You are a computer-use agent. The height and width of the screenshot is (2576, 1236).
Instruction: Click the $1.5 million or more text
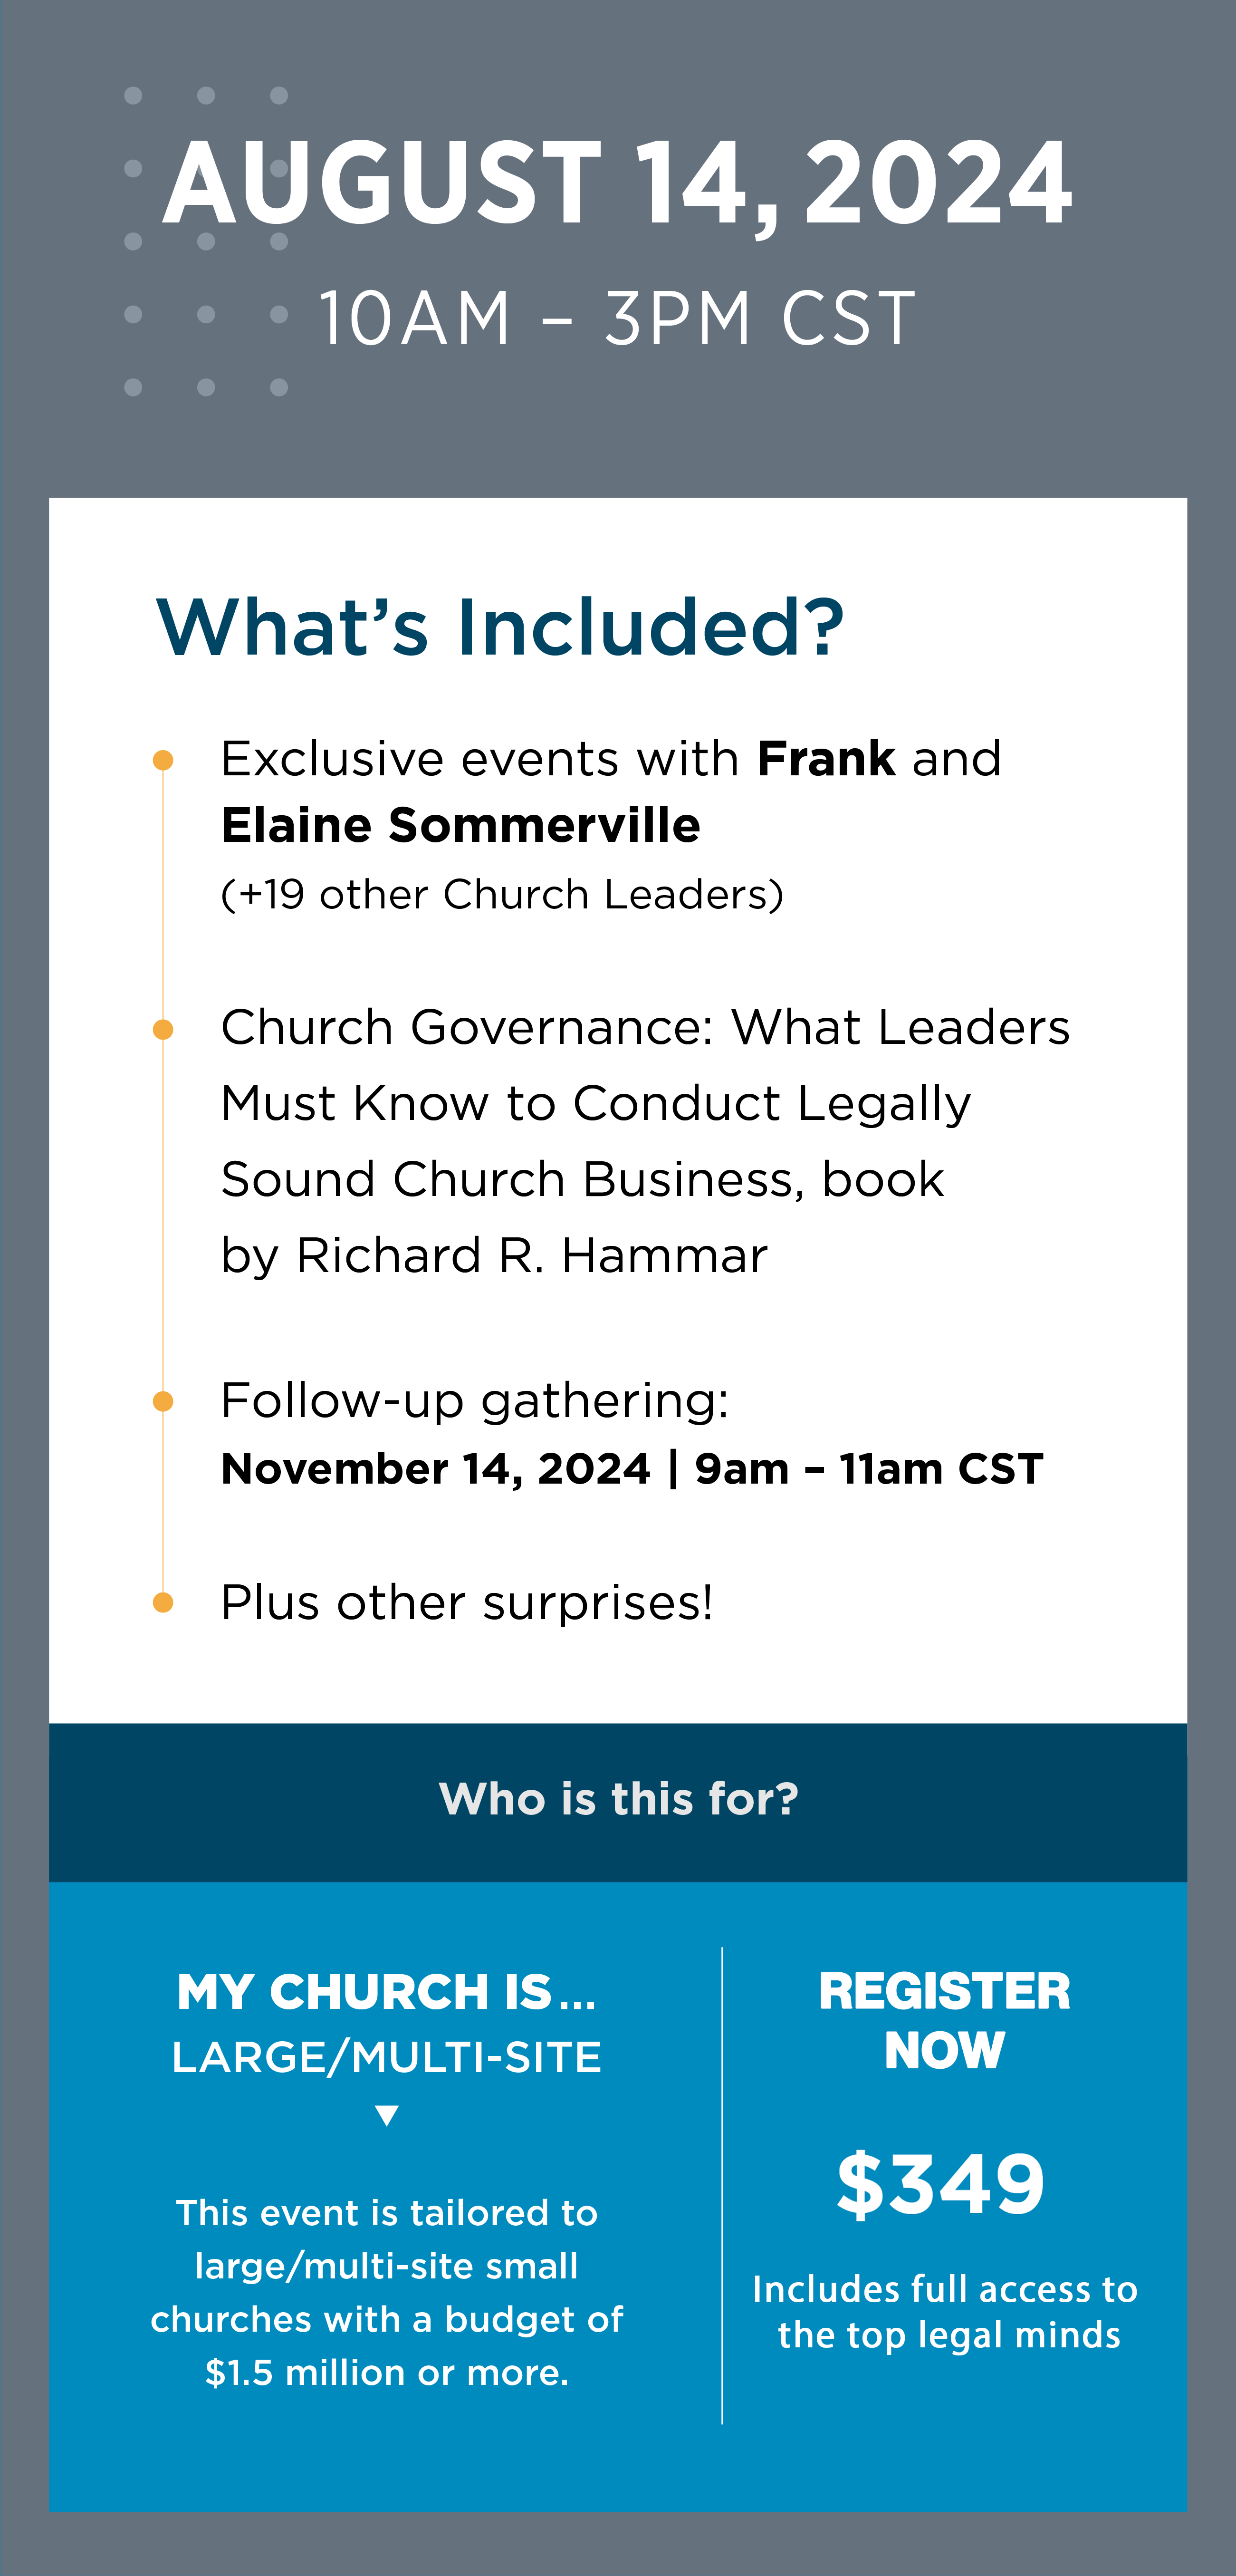click(x=387, y=2373)
